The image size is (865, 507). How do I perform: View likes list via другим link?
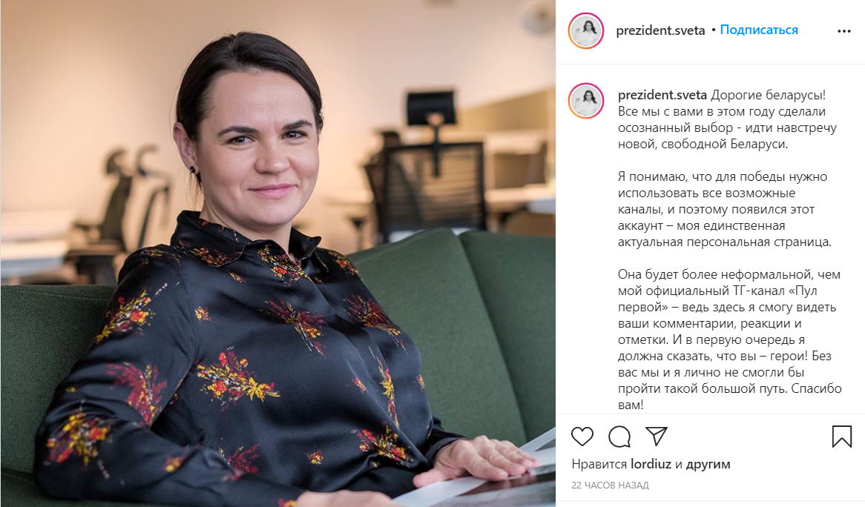click(708, 464)
